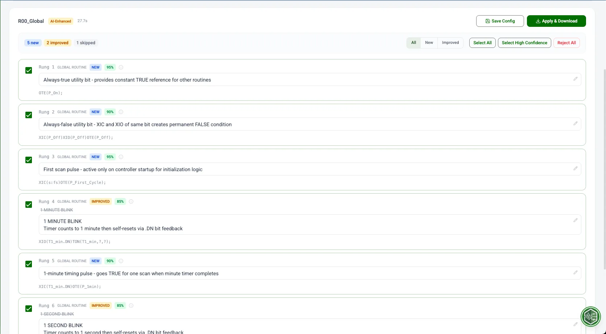This screenshot has height=334, width=606.
Task: Uncheck the Rung 3 checkbox
Action: click(x=29, y=160)
